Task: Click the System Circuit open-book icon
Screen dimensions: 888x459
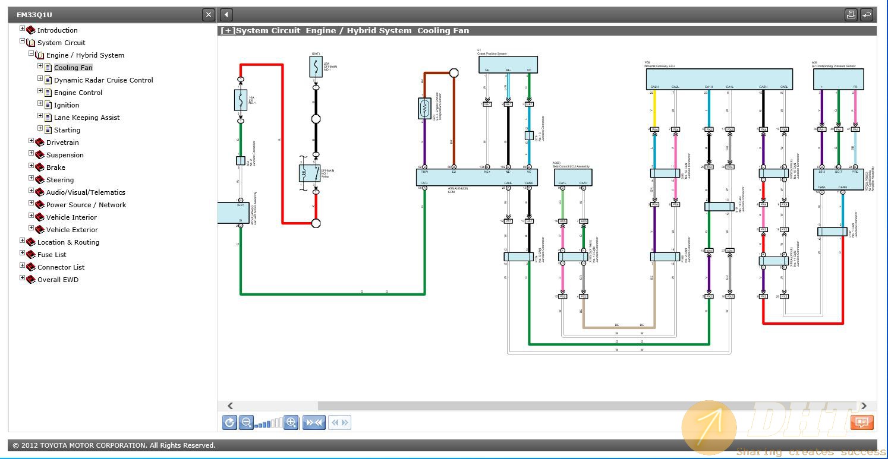Action: (31, 43)
